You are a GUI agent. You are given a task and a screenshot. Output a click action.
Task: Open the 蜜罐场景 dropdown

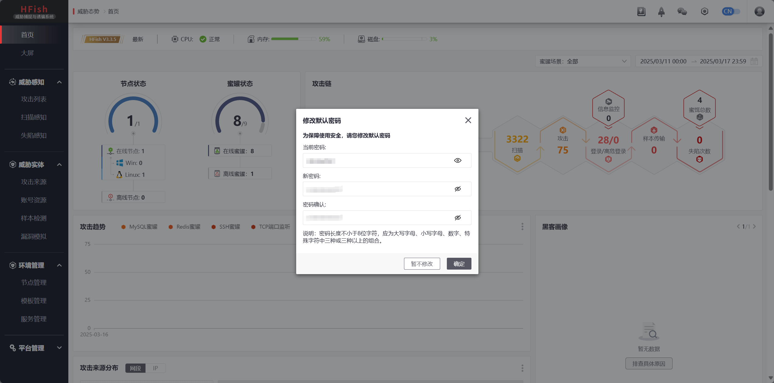coord(583,61)
